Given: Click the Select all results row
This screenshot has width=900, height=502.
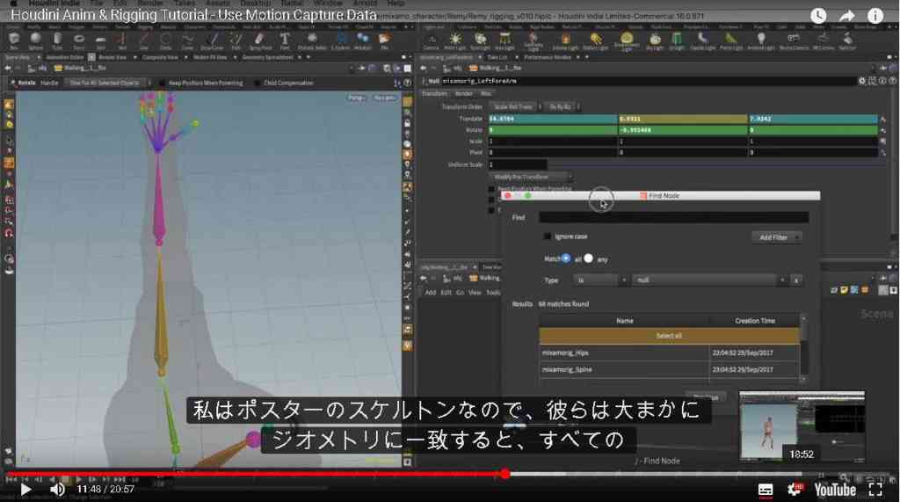Looking at the screenshot, I should [x=669, y=336].
